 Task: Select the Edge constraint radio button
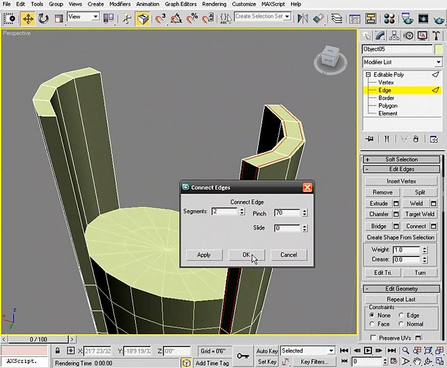coord(401,315)
